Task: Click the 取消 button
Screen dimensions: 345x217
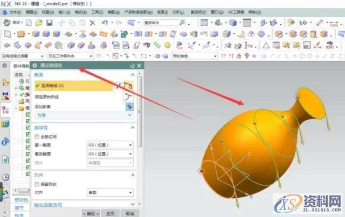Action: coord(128,213)
